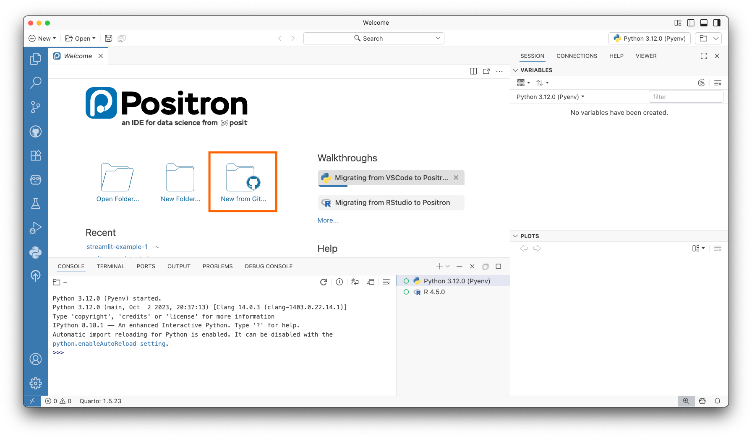Open the streamlit-example-1 recent project
The image size is (752, 438).
point(117,247)
